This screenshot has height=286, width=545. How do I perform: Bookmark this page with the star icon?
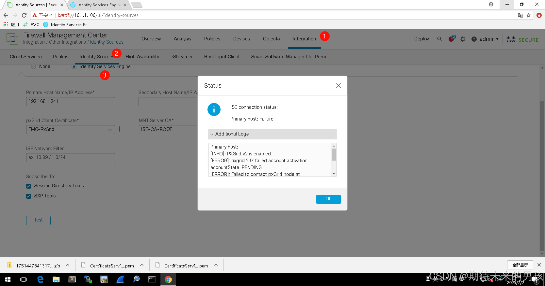pos(529,15)
